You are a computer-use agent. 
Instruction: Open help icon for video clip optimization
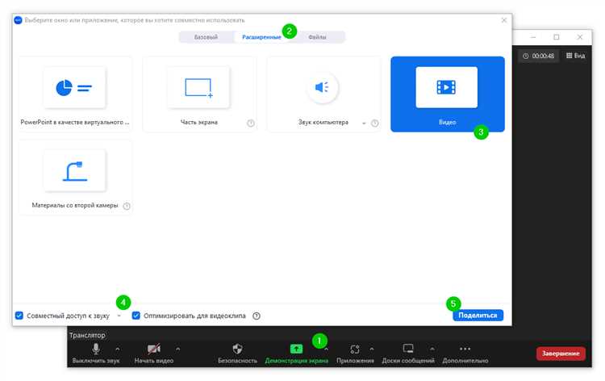pyautogui.click(x=257, y=316)
